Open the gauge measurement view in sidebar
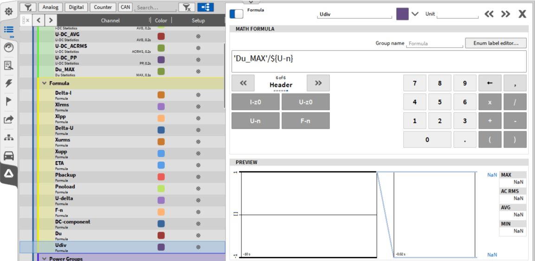The width and height of the screenshot is (535, 261). point(8,47)
